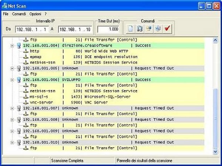Click the yellow and blue computers toolbar icon
Image resolution: width=222 pixels, height=166 pixels.
149,29
